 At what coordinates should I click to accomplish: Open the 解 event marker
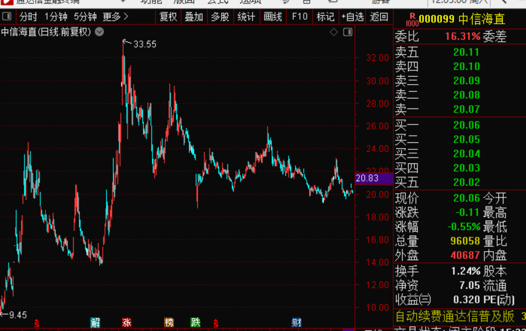(x=95, y=323)
